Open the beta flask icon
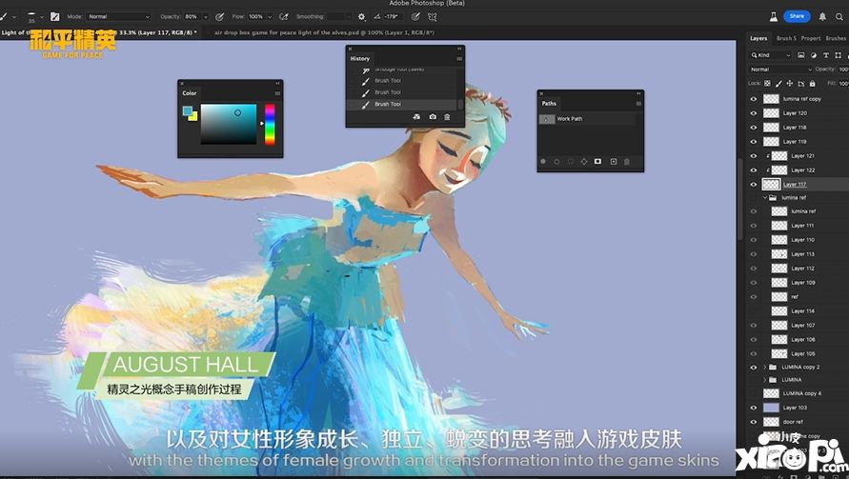849x479 pixels. pos(774,17)
